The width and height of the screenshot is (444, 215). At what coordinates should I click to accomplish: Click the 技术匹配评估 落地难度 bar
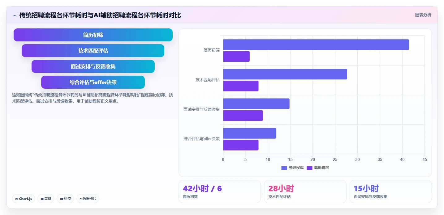pos(241,86)
